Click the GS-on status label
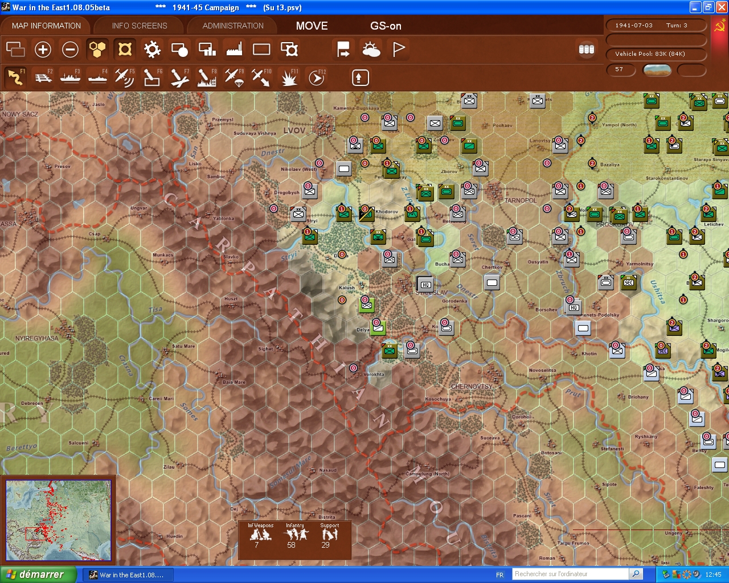 (x=386, y=26)
